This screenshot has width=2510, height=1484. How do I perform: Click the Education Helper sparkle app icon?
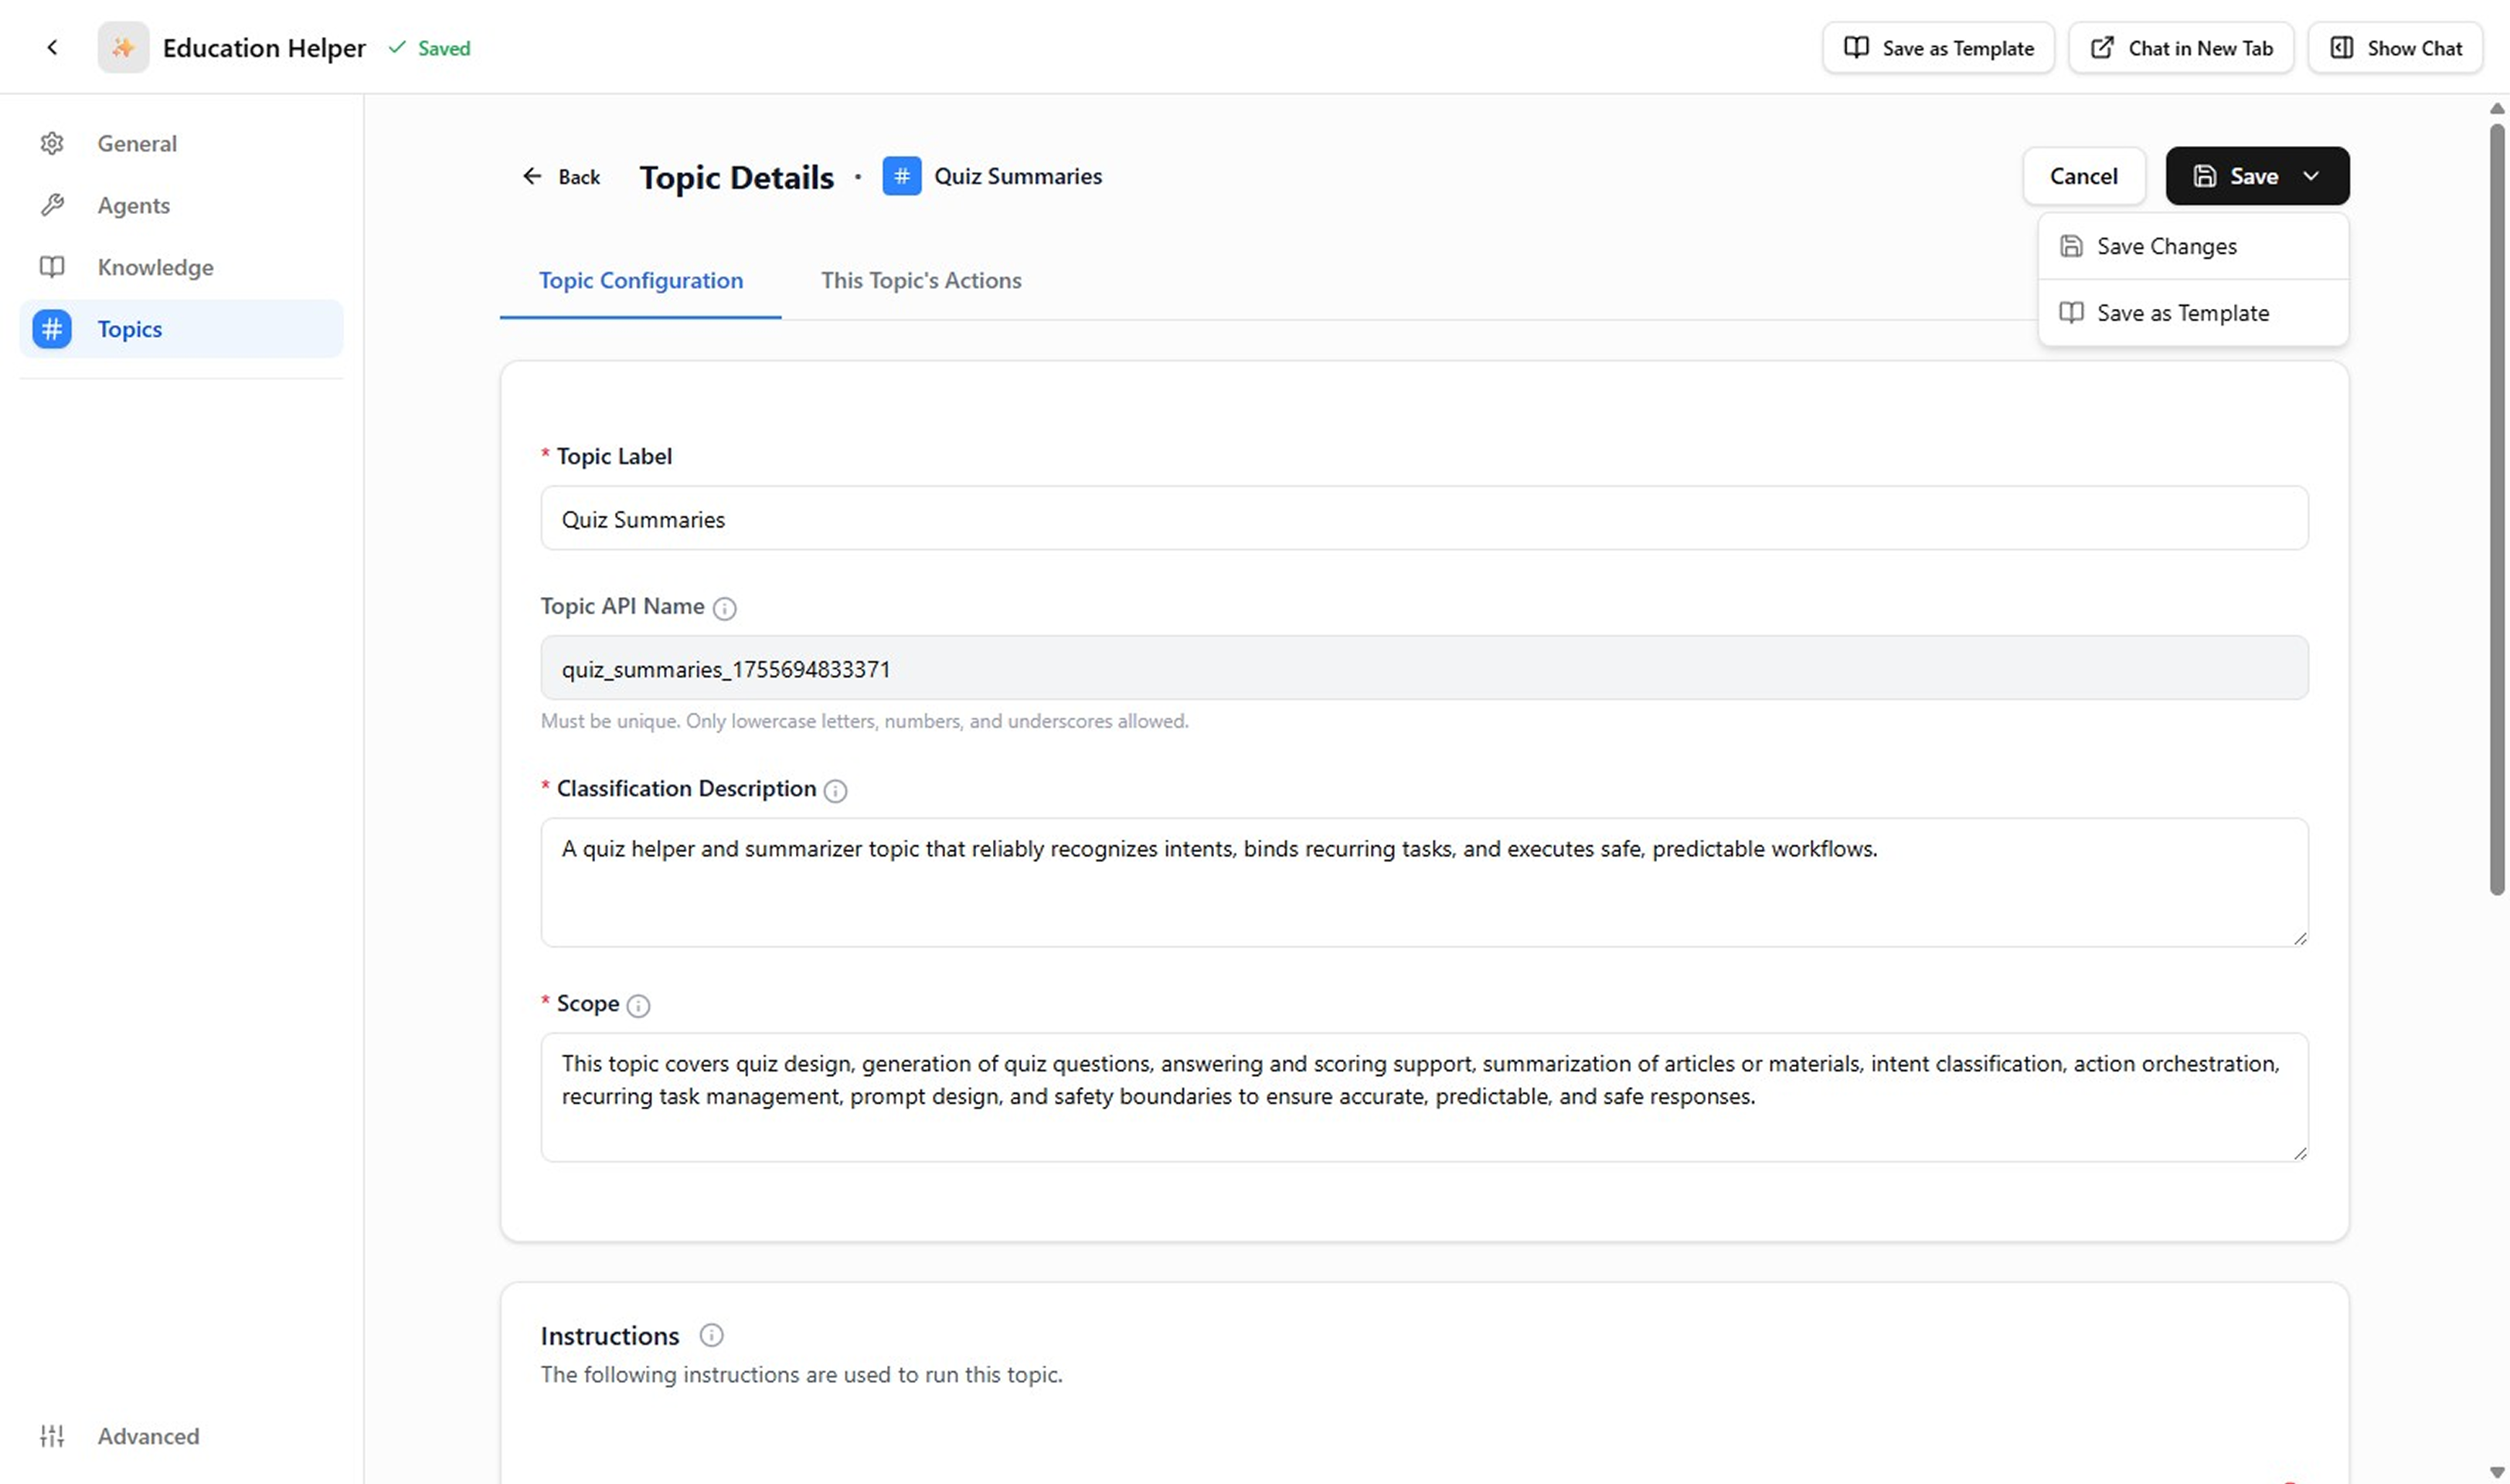[123, 47]
